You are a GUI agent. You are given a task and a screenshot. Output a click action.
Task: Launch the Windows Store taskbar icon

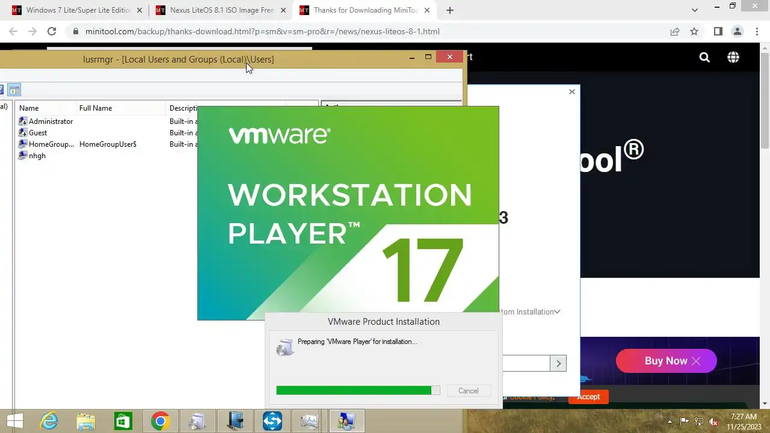click(123, 422)
